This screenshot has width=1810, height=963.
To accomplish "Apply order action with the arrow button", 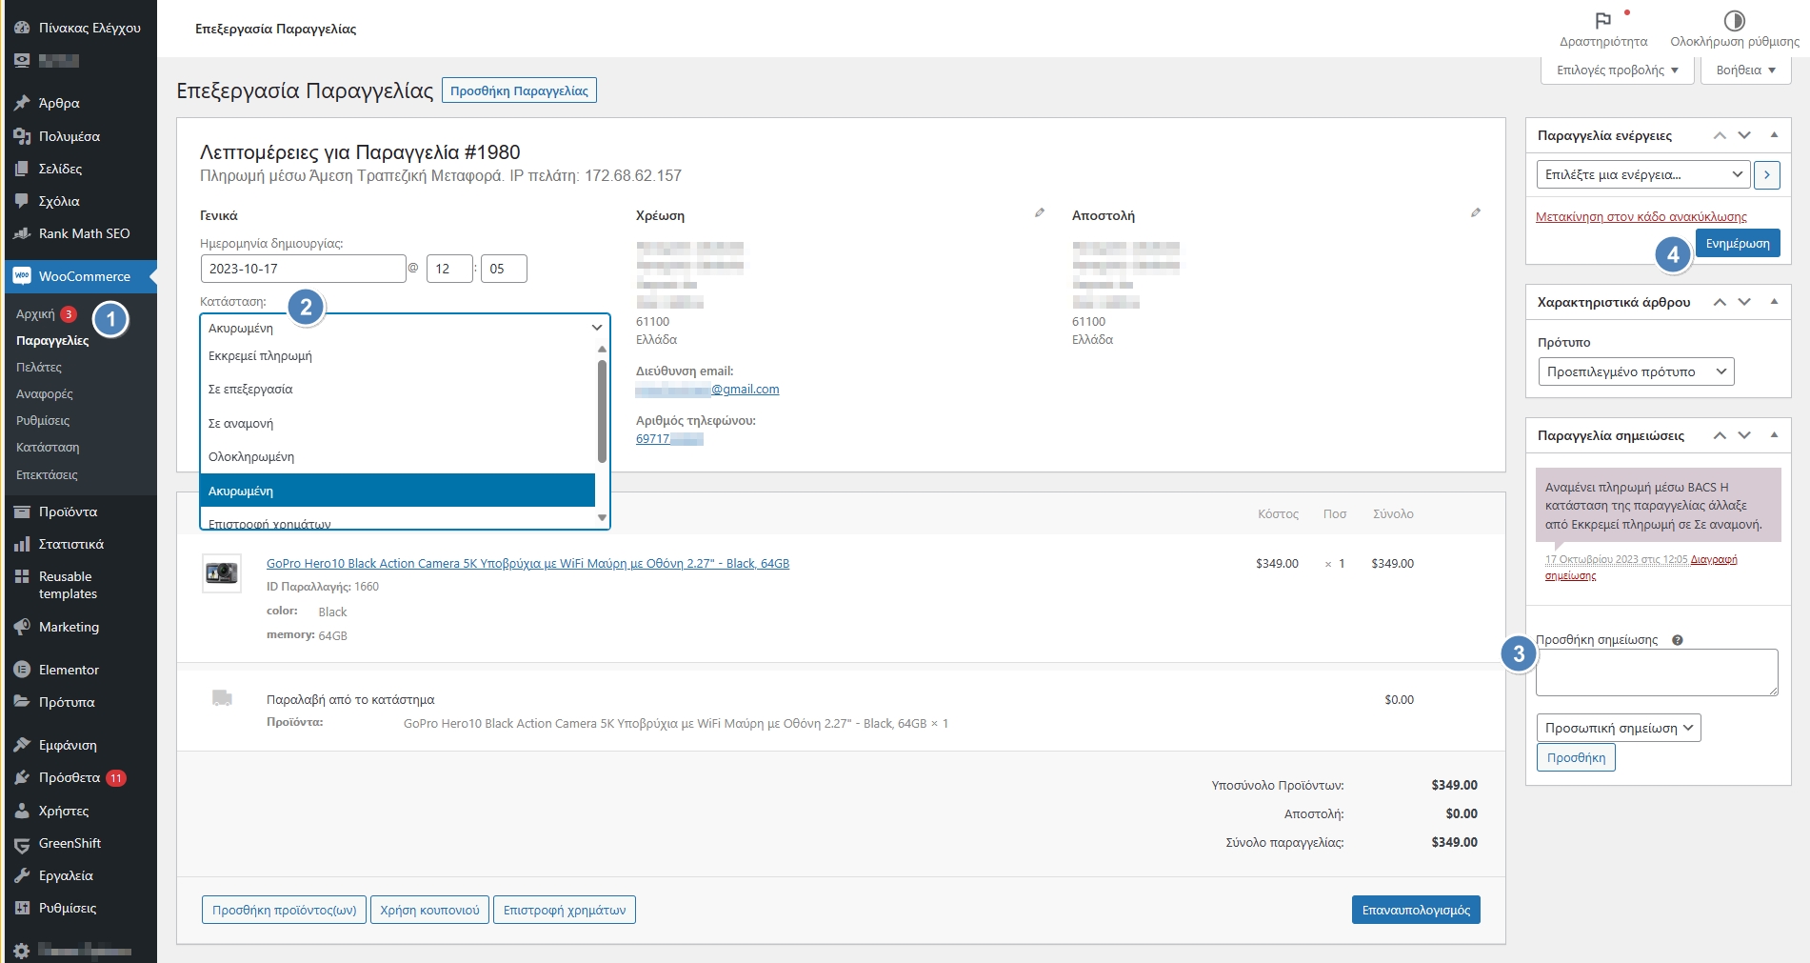I will 1767,174.
